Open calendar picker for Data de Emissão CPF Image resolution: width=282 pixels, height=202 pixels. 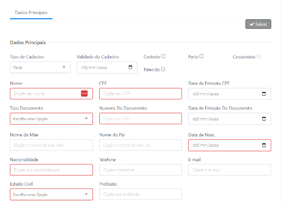click(x=264, y=94)
